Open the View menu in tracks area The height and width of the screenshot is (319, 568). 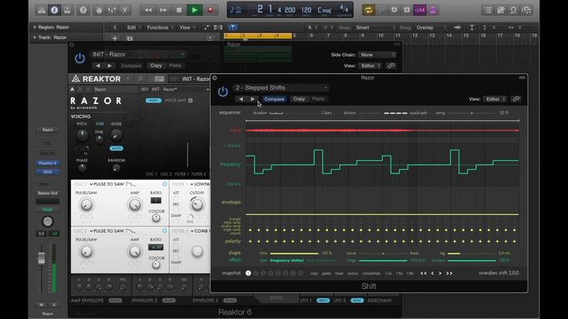pyautogui.click(x=187, y=28)
